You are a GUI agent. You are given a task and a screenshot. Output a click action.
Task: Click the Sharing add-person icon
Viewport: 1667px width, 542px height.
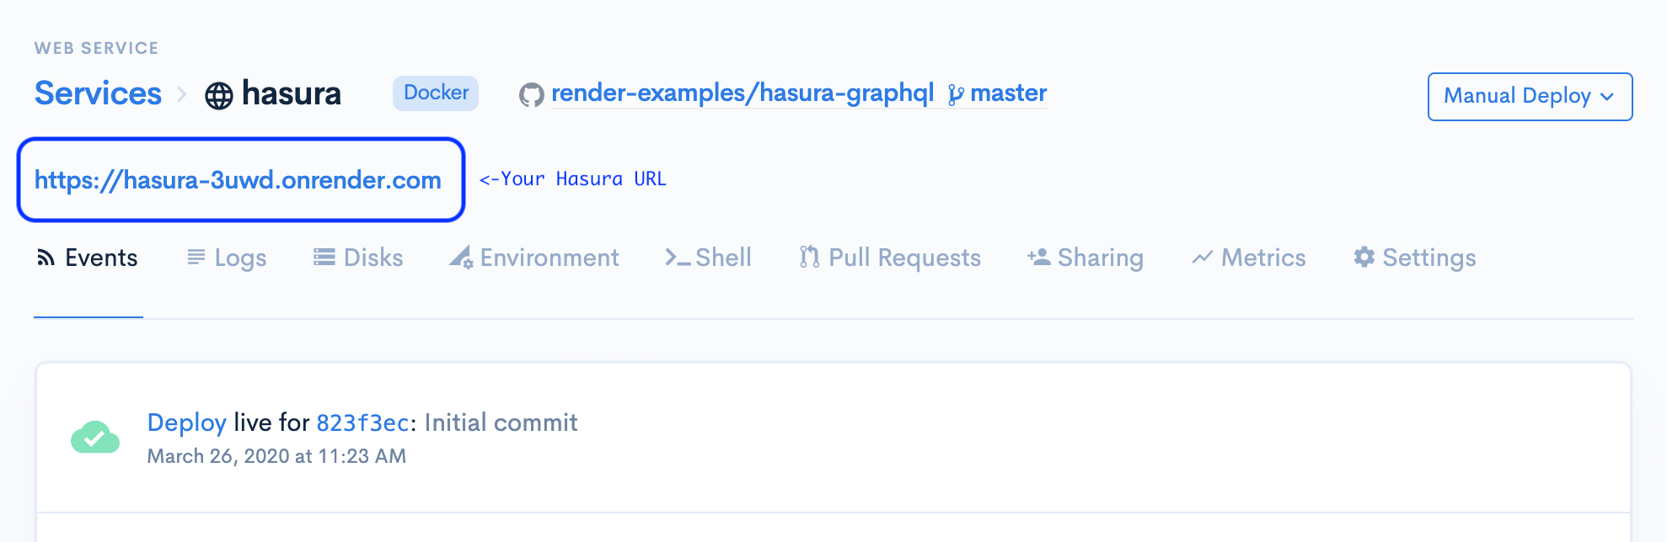pos(1038,257)
